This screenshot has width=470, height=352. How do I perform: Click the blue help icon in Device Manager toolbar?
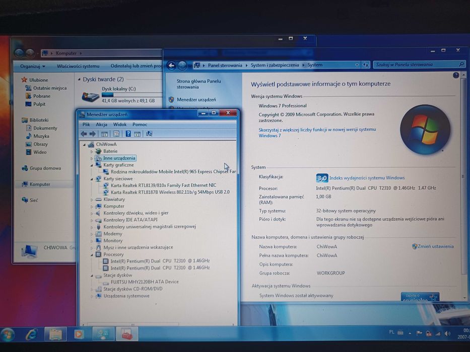[x=128, y=134]
